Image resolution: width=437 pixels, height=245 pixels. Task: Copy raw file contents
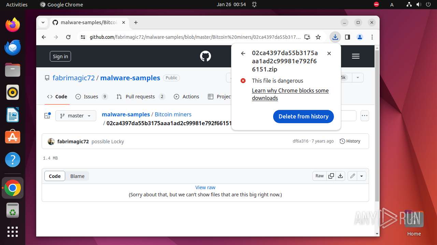point(331,176)
